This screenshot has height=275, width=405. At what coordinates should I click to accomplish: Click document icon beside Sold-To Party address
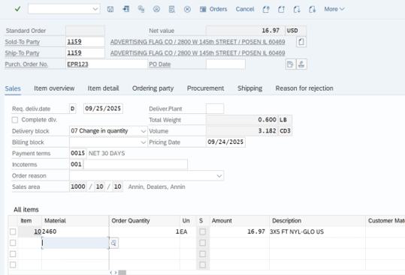(x=301, y=42)
